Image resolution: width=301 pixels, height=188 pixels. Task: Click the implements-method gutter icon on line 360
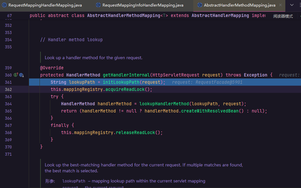(16, 75)
